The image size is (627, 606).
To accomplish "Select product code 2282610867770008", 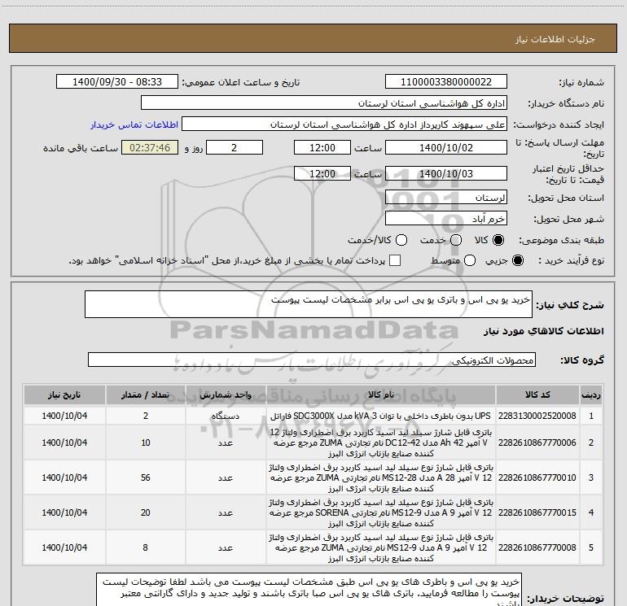I will [x=537, y=547].
